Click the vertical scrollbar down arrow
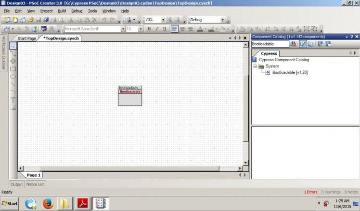The height and width of the screenshot is (211, 360). [x=245, y=163]
